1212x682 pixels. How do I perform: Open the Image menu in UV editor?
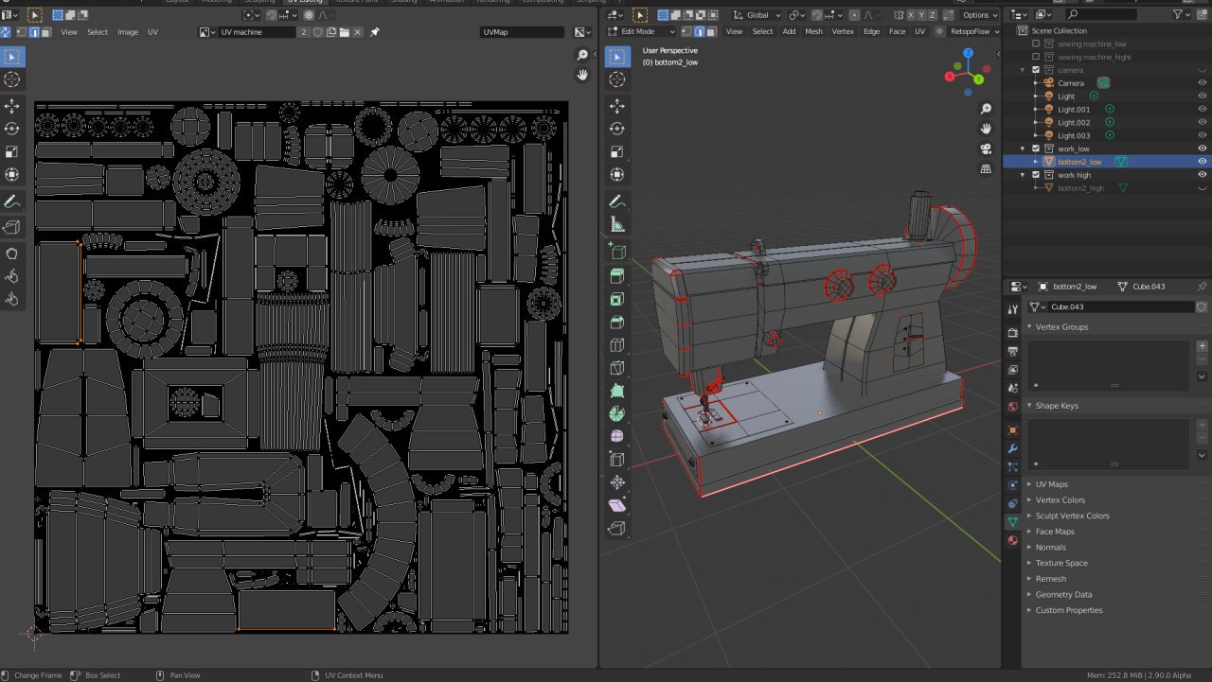[128, 32]
